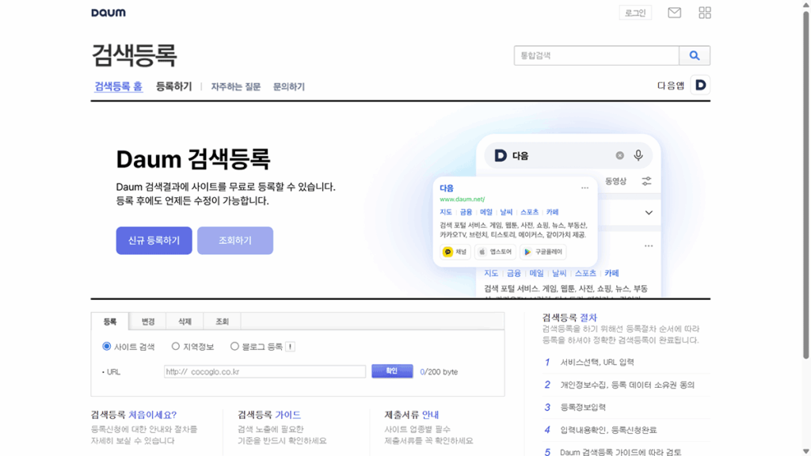Screen dimensions: 811x456
Task: Open the 제출서류 안내 link
Action: pos(412,415)
